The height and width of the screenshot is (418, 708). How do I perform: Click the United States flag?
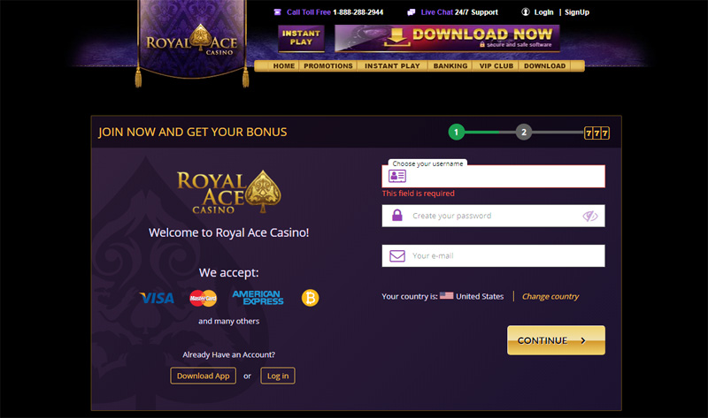[446, 295]
